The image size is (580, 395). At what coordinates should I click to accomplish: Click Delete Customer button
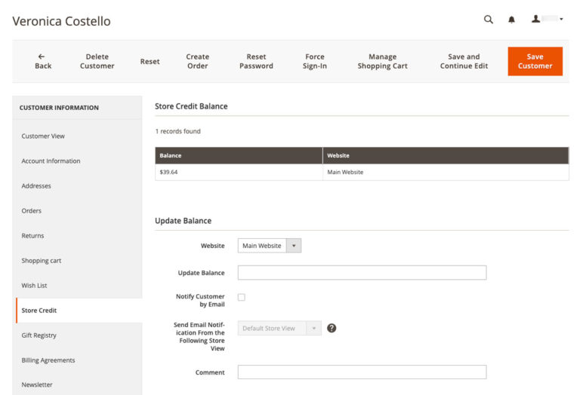pyautogui.click(x=97, y=61)
